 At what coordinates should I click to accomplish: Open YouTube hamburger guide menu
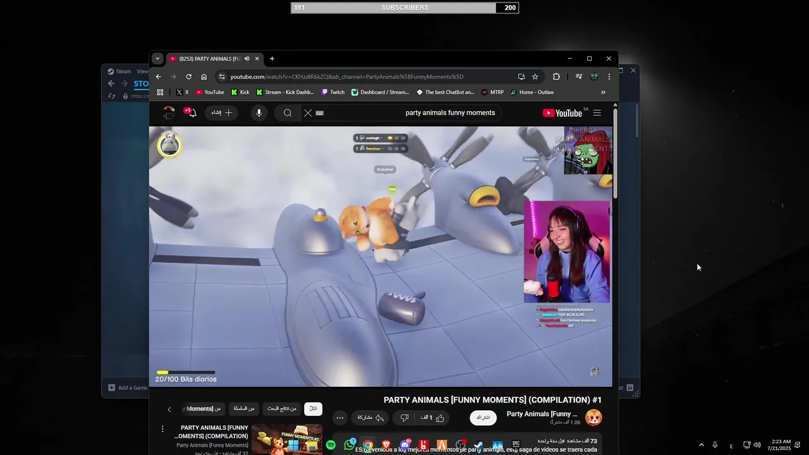click(597, 113)
